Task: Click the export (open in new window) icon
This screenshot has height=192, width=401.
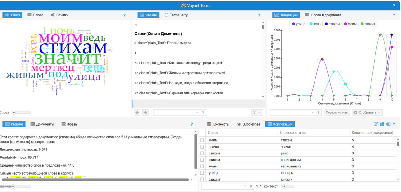Action: (375, 124)
